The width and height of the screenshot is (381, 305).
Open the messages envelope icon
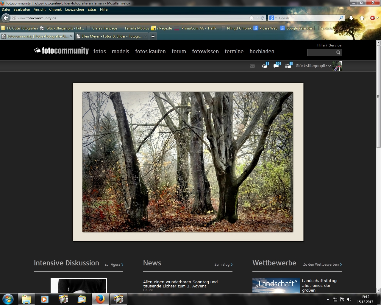click(x=252, y=66)
